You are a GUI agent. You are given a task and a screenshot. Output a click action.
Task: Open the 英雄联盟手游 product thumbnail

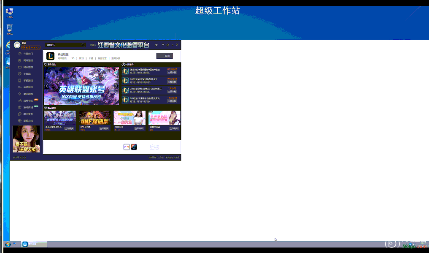(60, 118)
